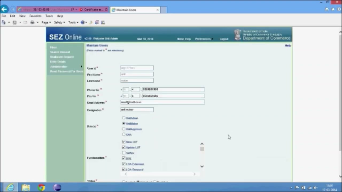Image resolution: width=342 pixels, height=192 pixels.
Task: Click the Email Address input field
Action: click(162, 102)
